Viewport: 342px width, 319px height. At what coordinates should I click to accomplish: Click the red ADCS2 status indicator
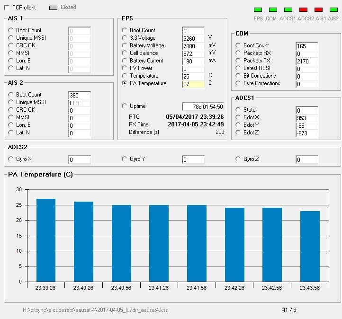(303, 9)
